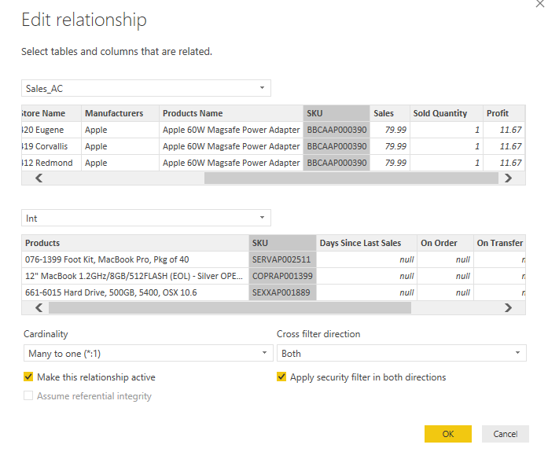548x463 pixels.
Task: Click the 11.67 Profit value in Redmond row
Action: [x=504, y=163]
